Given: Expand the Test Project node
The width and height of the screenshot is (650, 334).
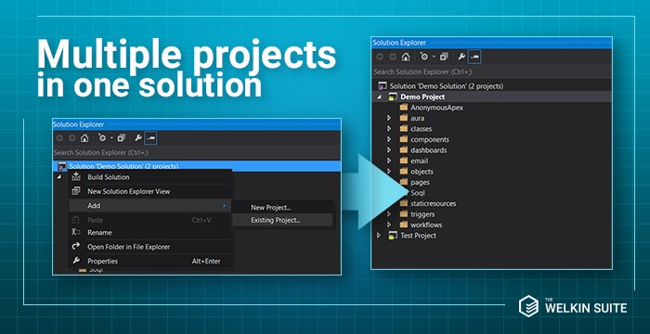Looking at the screenshot, I should (379, 236).
